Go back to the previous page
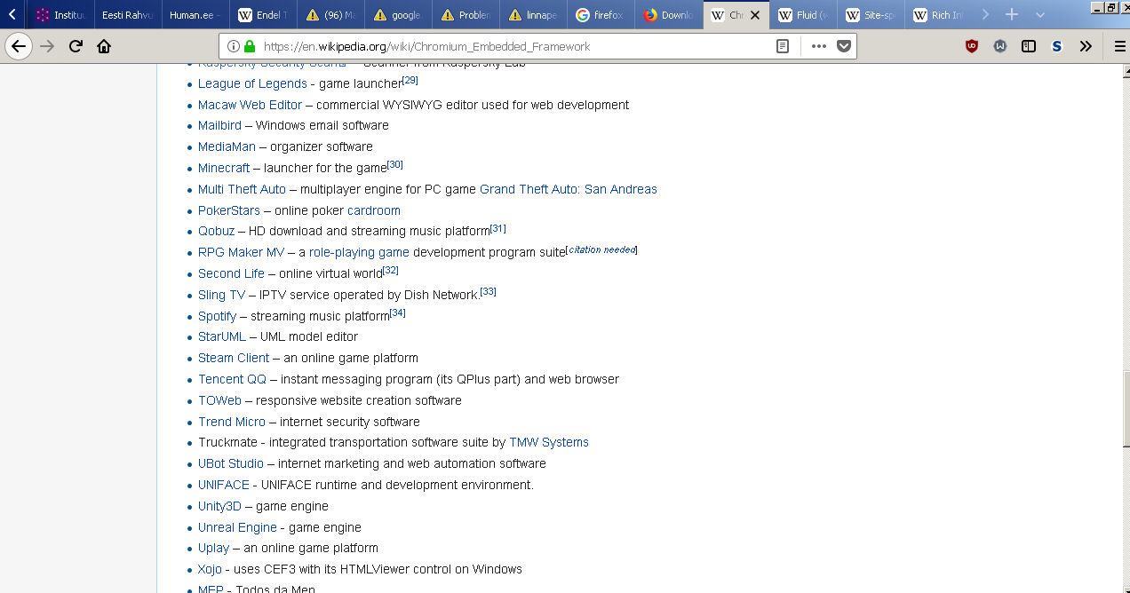The image size is (1130, 593). 19,46
